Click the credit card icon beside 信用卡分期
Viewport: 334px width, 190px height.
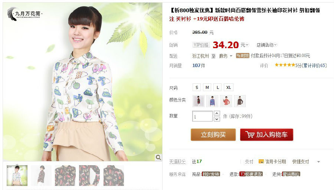click(261, 161)
